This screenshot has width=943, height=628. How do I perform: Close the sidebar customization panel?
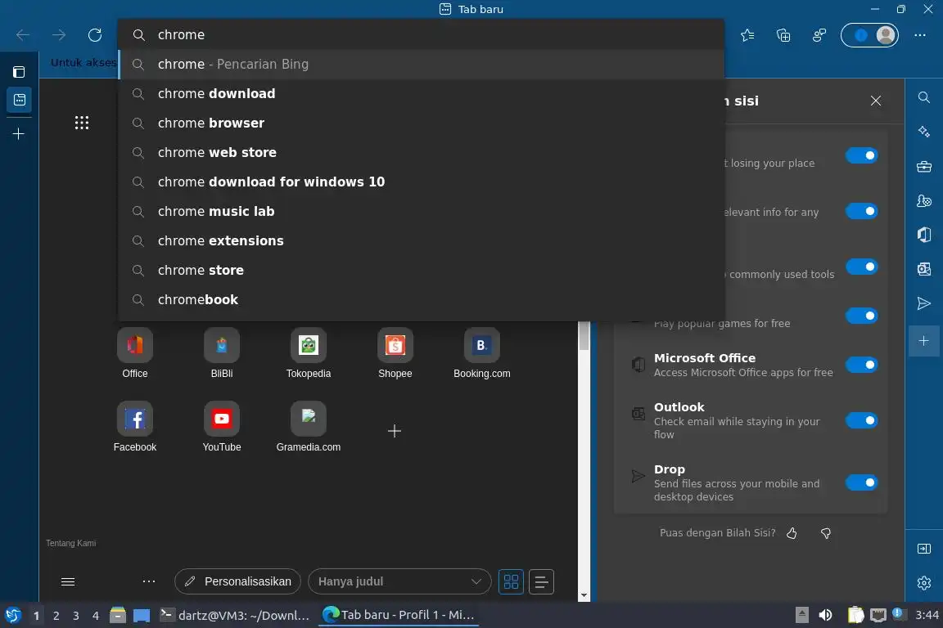876,101
